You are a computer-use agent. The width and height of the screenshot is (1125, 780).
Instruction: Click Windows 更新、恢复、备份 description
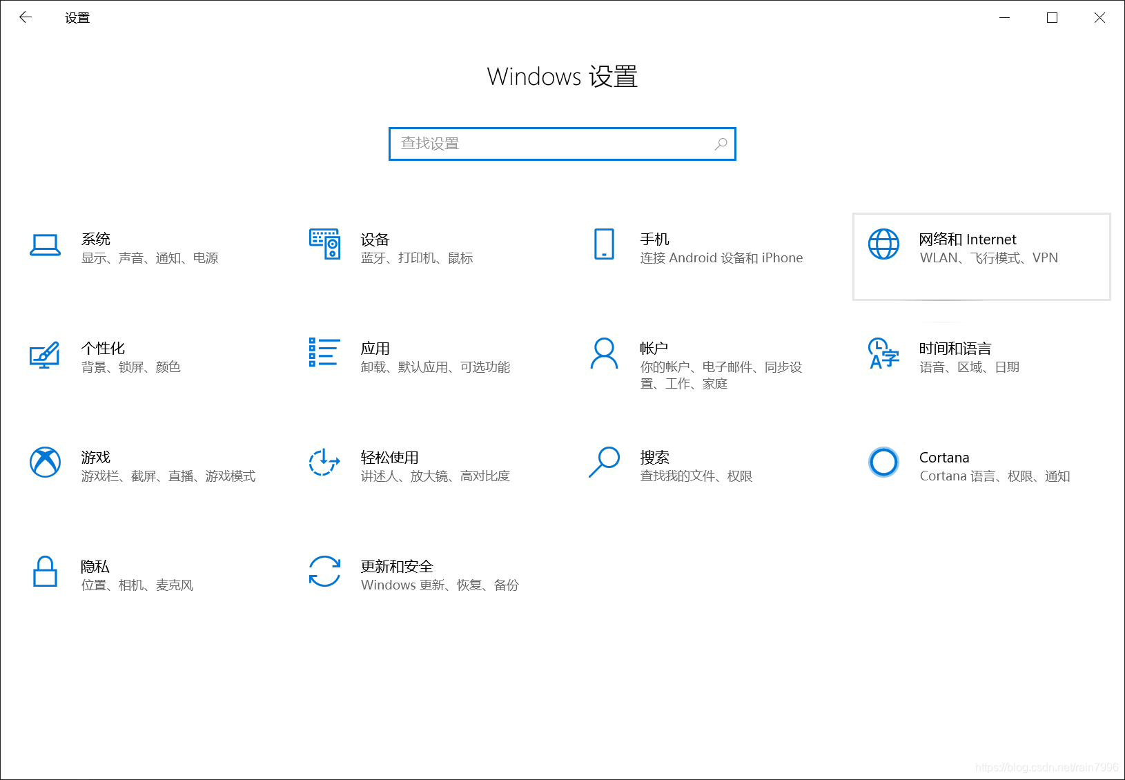click(x=440, y=585)
